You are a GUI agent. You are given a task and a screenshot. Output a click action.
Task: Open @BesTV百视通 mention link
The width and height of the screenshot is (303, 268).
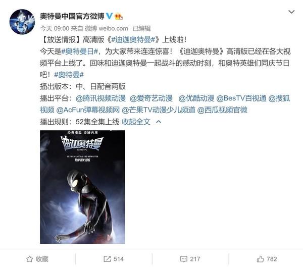pos(241,98)
